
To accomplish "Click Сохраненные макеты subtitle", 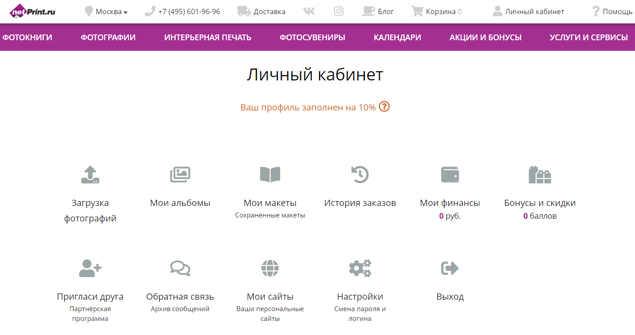I will [x=270, y=215].
